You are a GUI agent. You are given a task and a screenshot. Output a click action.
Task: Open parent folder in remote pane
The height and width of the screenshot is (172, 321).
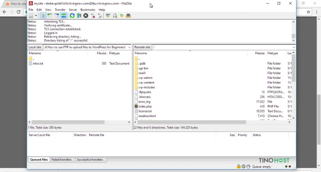138,59
